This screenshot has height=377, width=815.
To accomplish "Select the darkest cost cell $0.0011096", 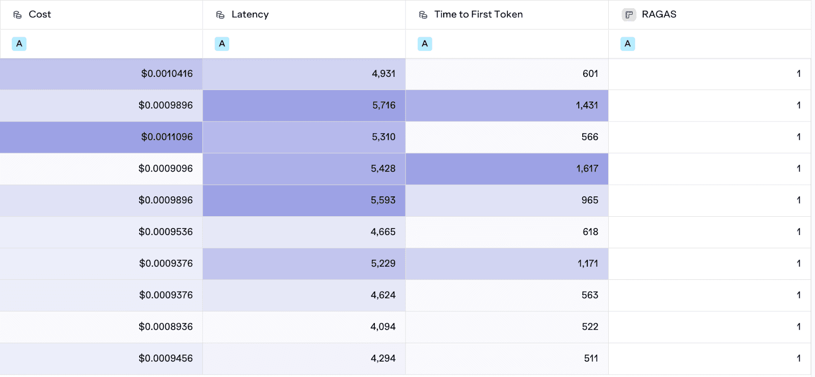I will click(x=101, y=137).
